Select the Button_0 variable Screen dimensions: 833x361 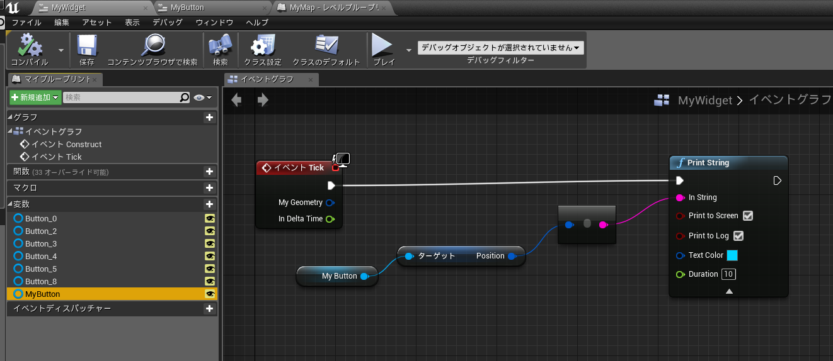click(112, 218)
